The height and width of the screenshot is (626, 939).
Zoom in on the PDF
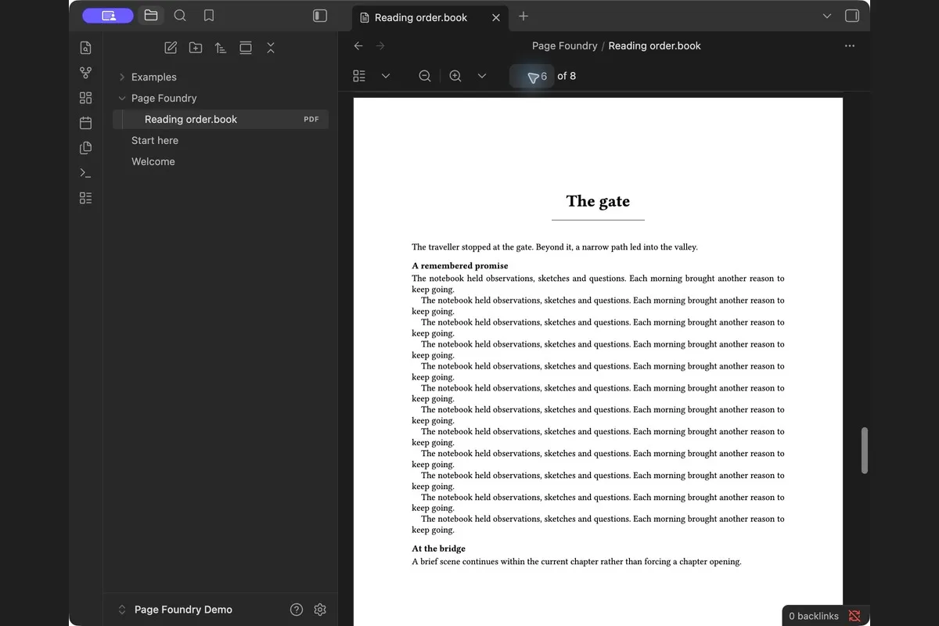tap(455, 76)
